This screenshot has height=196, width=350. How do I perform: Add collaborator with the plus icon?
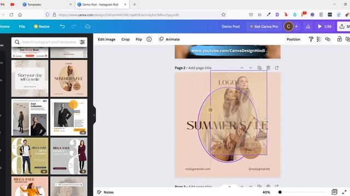pos(296,27)
